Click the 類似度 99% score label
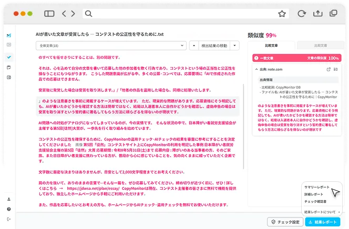This screenshot has width=349, height=229. [262, 35]
